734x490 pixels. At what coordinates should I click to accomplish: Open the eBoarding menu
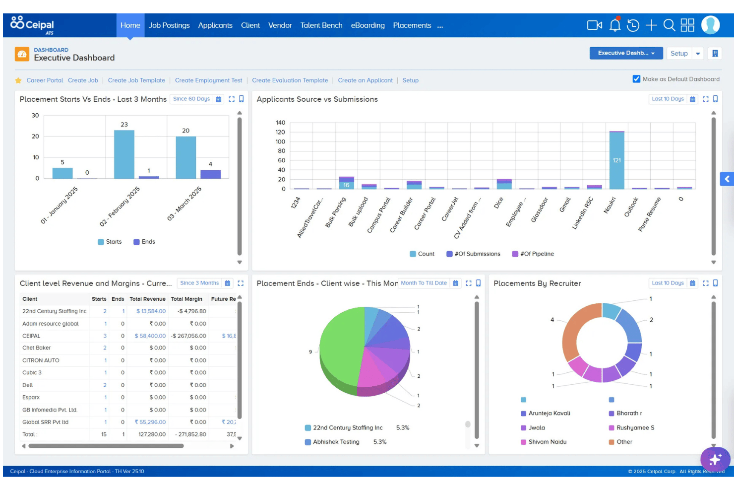368,25
